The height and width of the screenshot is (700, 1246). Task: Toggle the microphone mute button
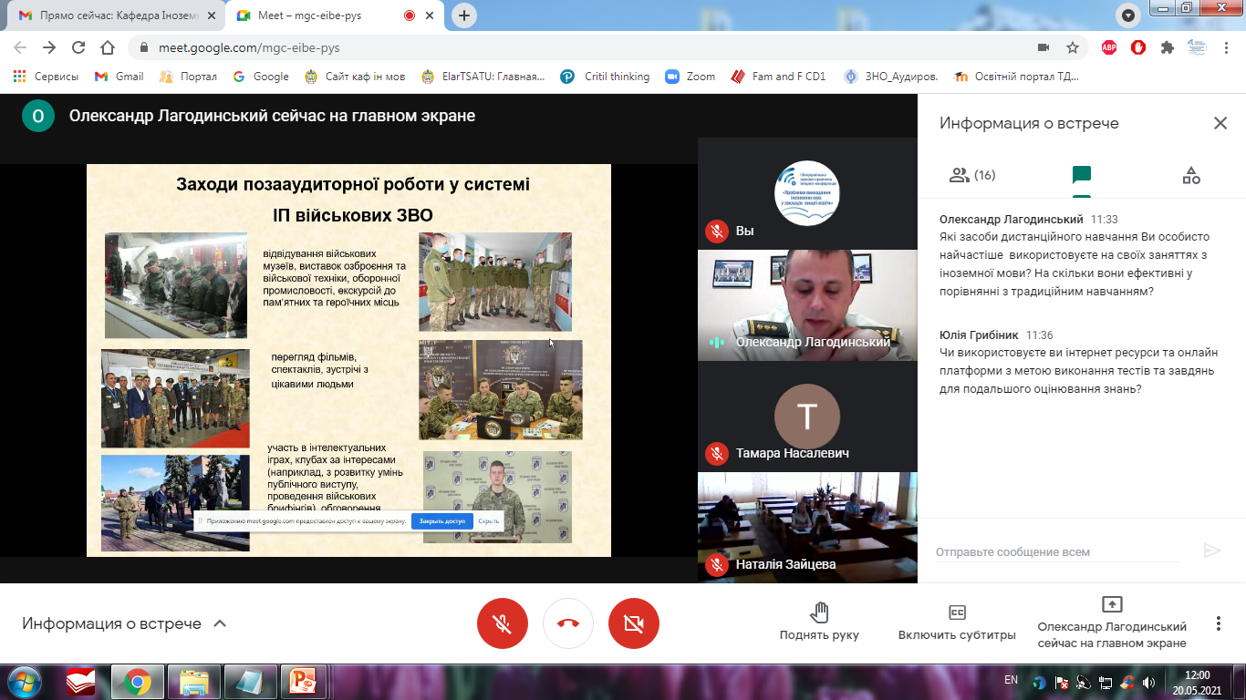coord(502,623)
